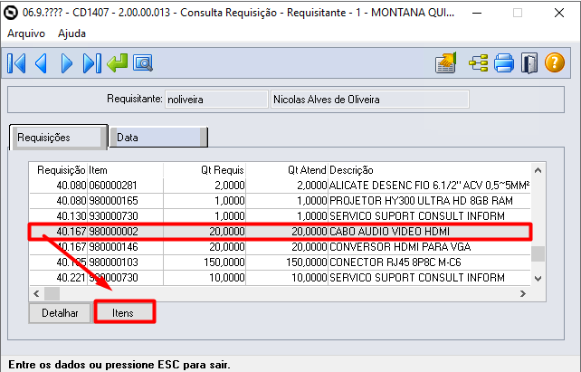The width and height of the screenshot is (581, 372).
Task: Open the tree structure icon
Action: pyautogui.click(x=479, y=63)
